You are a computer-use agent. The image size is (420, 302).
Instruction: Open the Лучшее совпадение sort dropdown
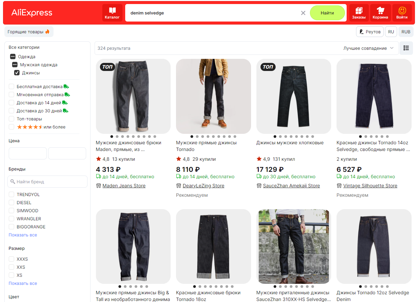coord(368,48)
